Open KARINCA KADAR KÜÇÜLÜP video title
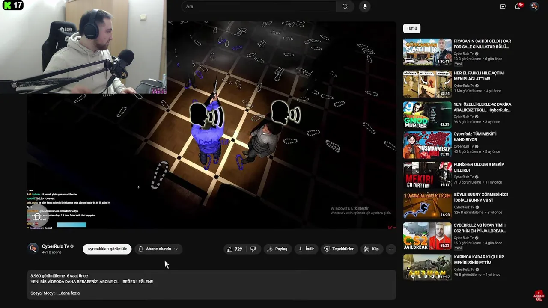Image resolution: width=548 pixels, height=308 pixels. pyautogui.click(x=479, y=260)
